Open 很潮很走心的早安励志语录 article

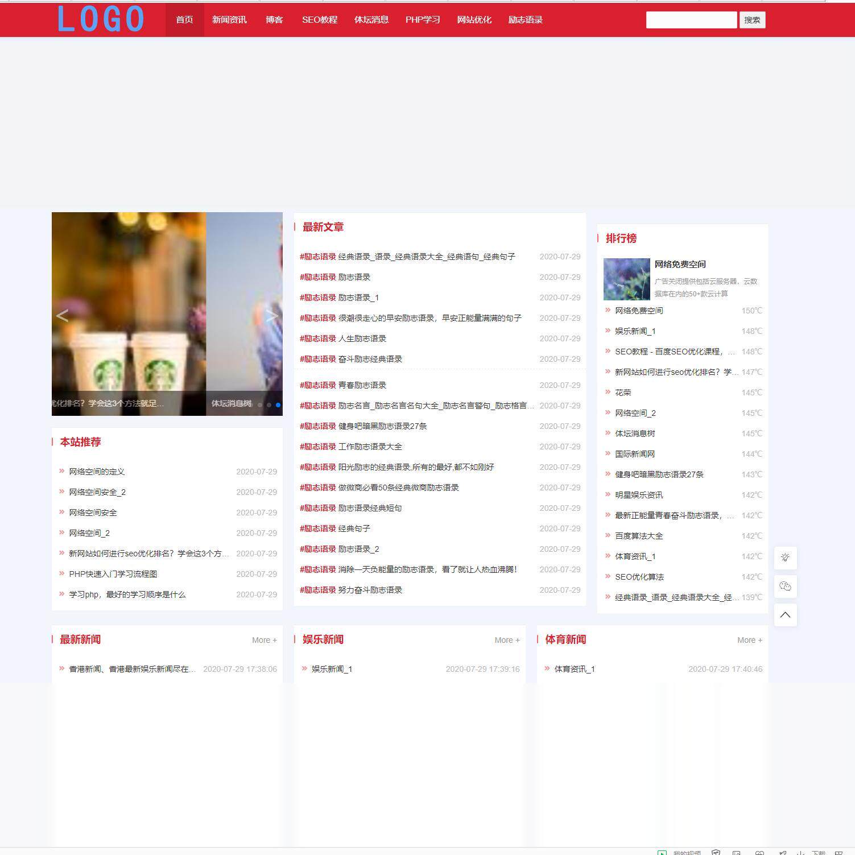click(429, 318)
